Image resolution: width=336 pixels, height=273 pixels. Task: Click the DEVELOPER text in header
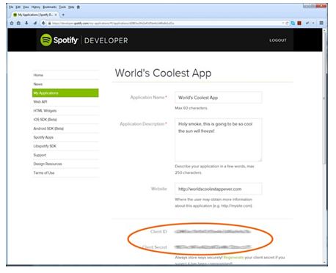tap(106, 40)
